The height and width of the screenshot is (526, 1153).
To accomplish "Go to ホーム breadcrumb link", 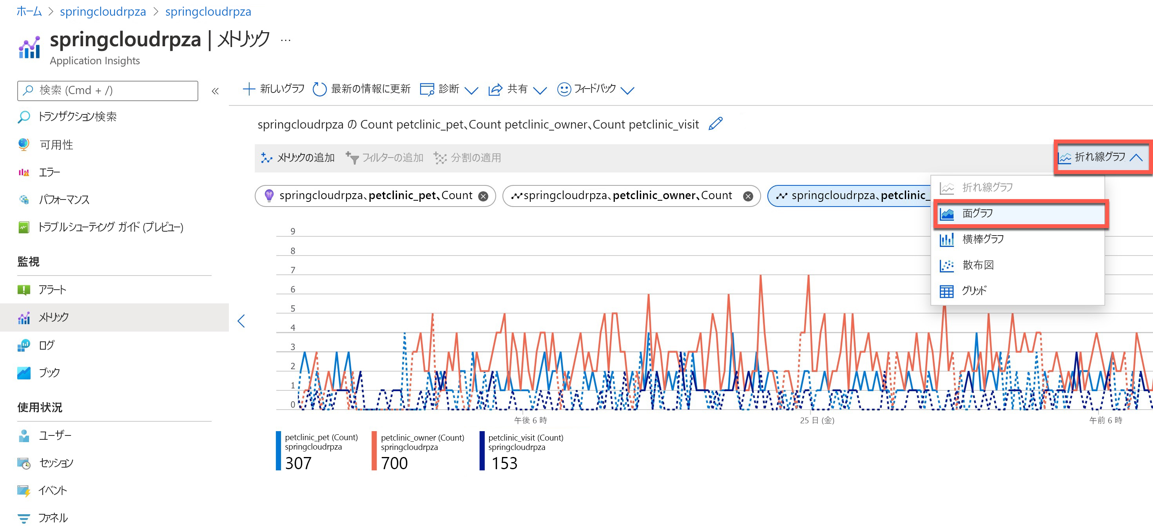I will [x=29, y=11].
